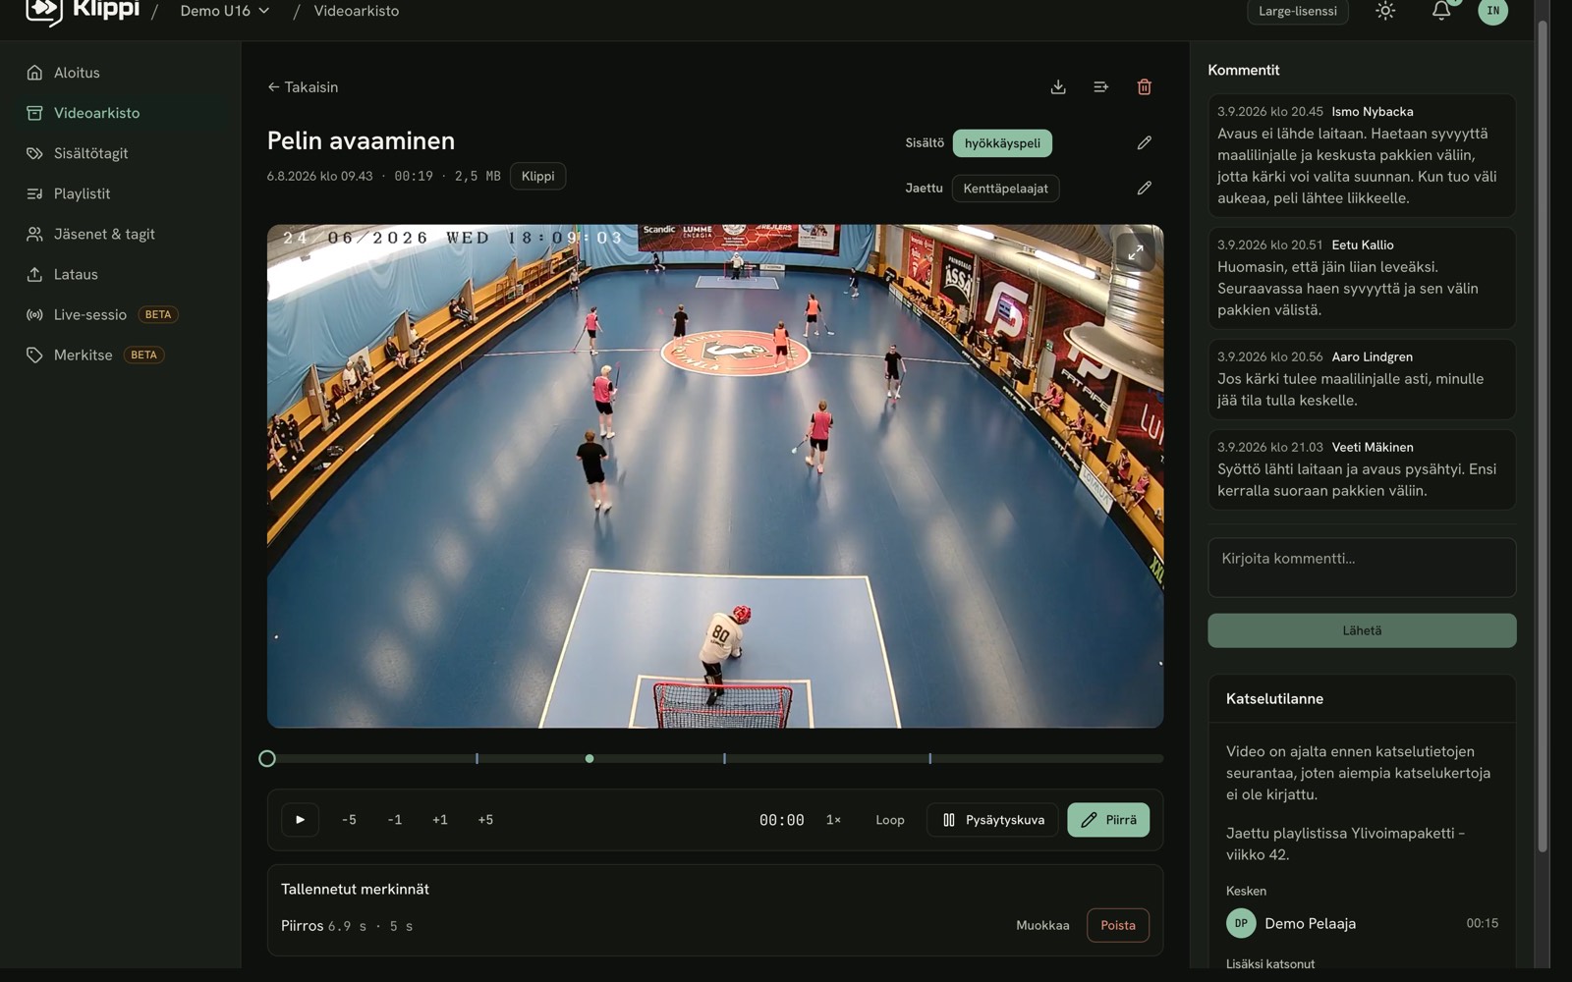Change the 1× playback speed
This screenshot has height=982, width=1572.
click(x=833, y=820)
